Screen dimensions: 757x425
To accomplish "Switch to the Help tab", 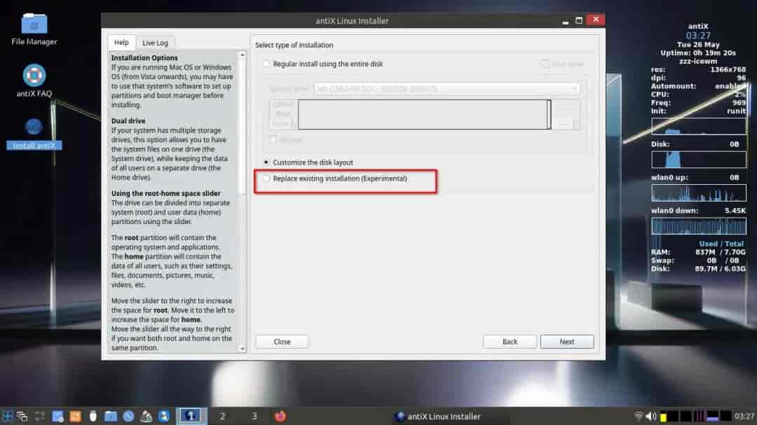I will pyautogui.click(x=121, y=43).
